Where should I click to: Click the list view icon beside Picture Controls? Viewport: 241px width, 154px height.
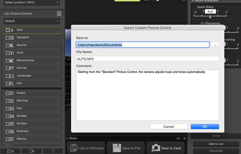[59, 14]
